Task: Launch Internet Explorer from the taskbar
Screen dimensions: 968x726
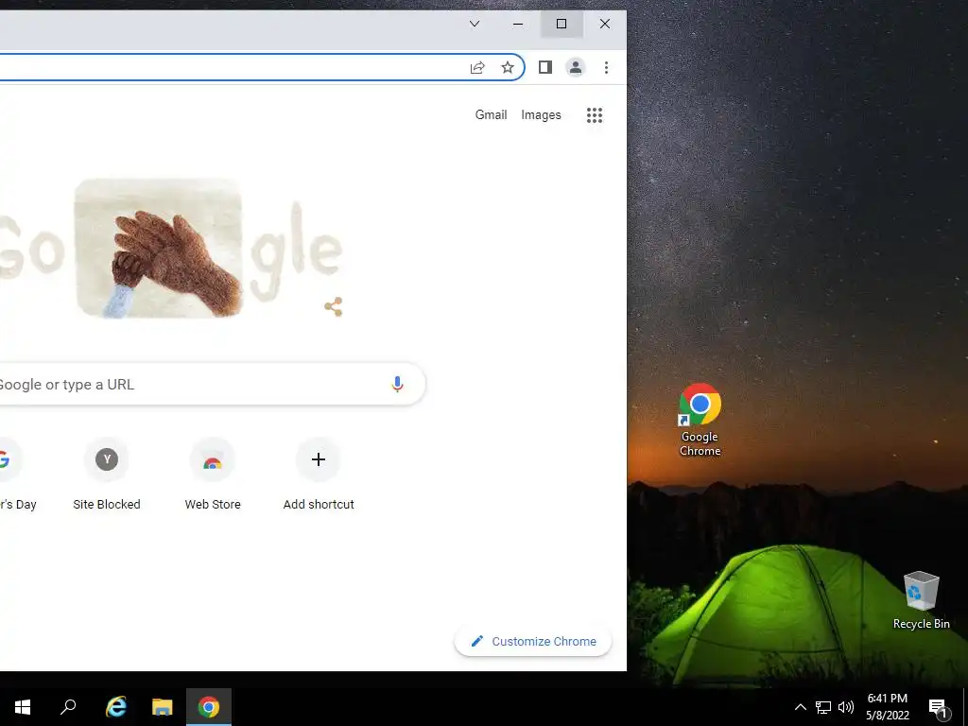Action: (116, 707)
